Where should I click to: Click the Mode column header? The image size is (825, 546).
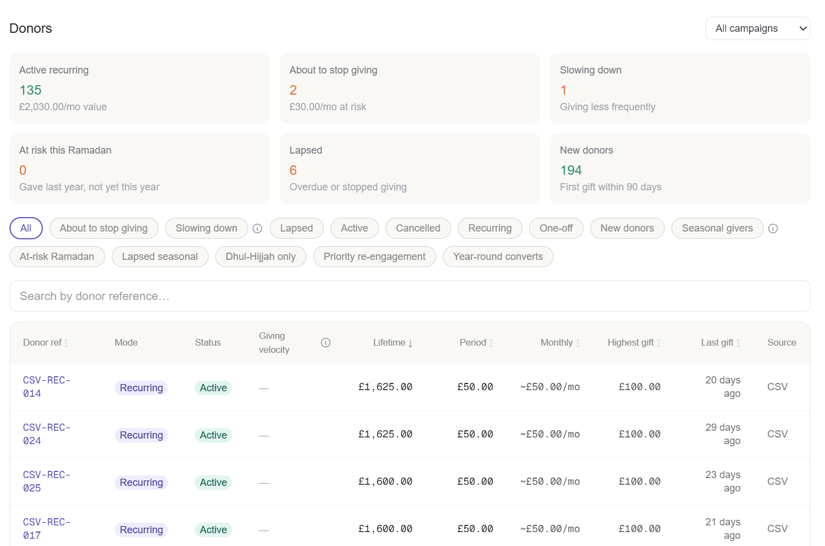click(x=126, y=343)
